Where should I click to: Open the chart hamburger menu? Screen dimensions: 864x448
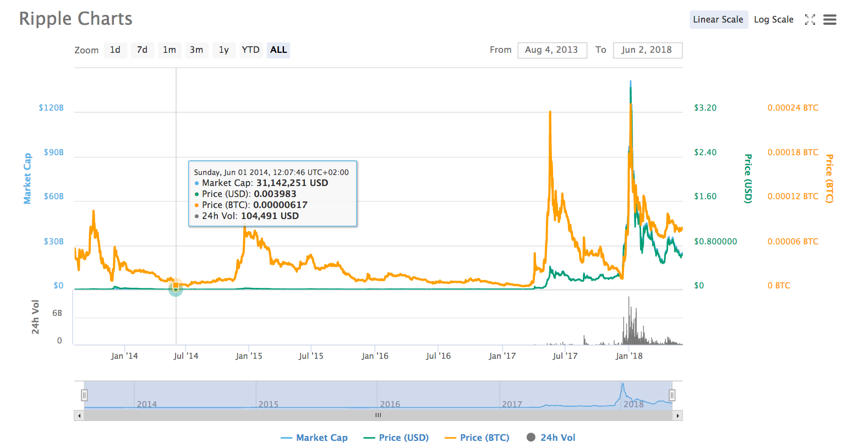click(x=830, y=20)
